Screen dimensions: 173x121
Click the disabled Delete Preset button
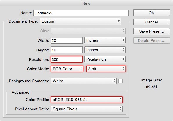[x=151, y=40]
